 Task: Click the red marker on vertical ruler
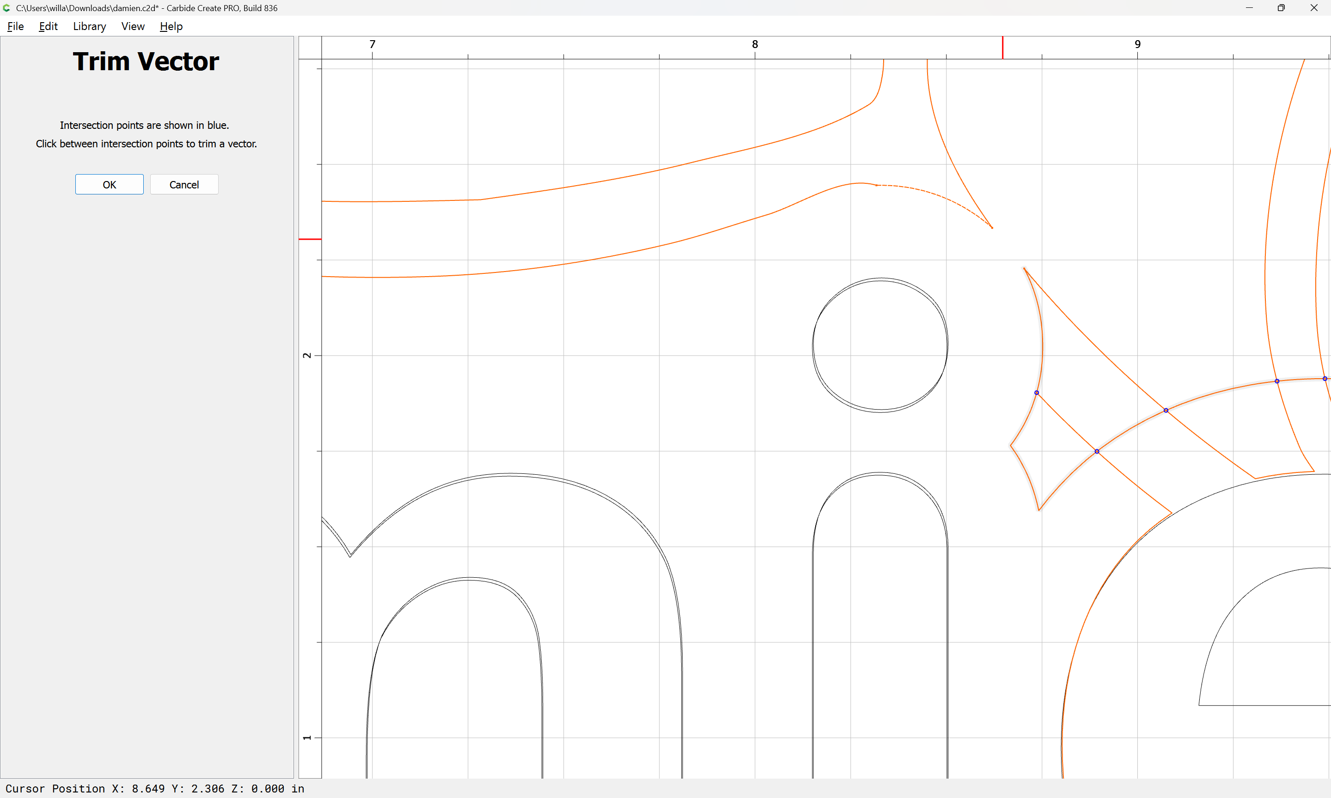(310, 239)
